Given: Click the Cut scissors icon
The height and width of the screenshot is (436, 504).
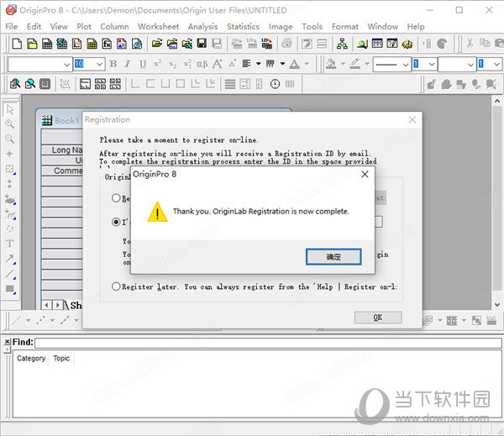Looking at the screenshot, I should coord(470,44).
